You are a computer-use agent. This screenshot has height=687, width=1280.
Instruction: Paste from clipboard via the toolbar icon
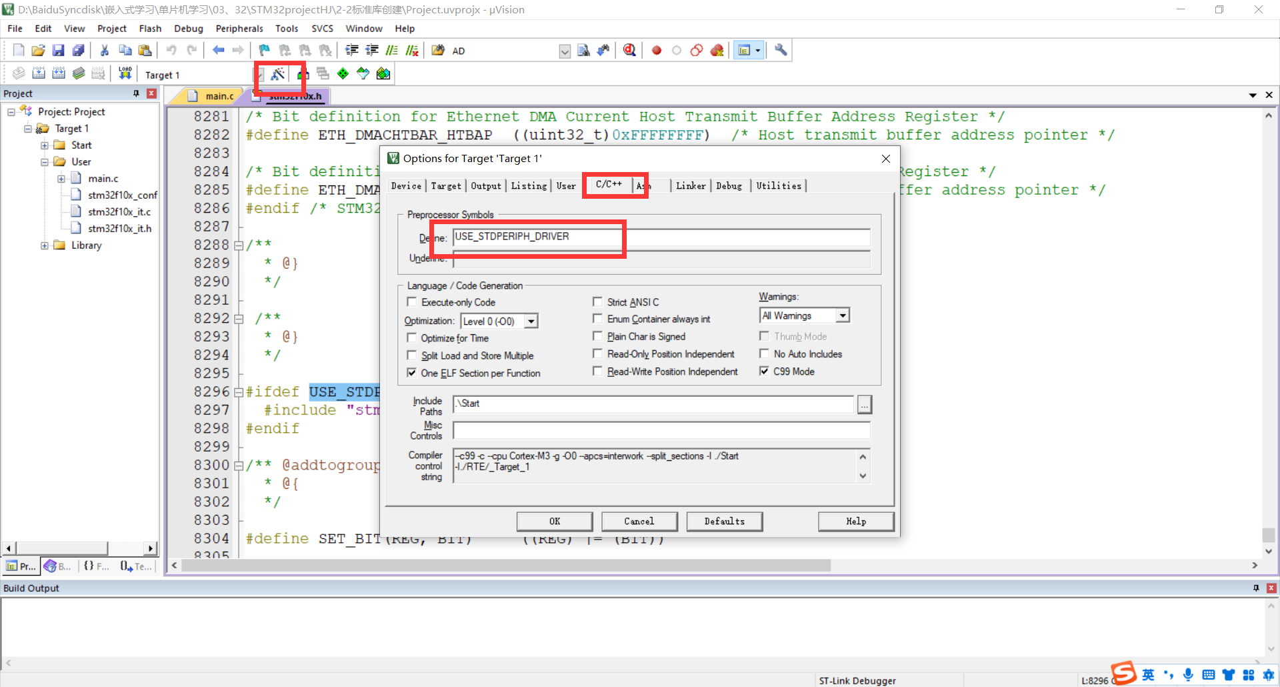[145, 50]
